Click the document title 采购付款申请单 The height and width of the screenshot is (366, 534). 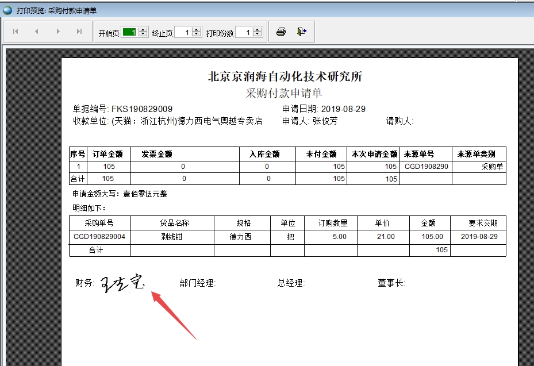pos(284,93)
